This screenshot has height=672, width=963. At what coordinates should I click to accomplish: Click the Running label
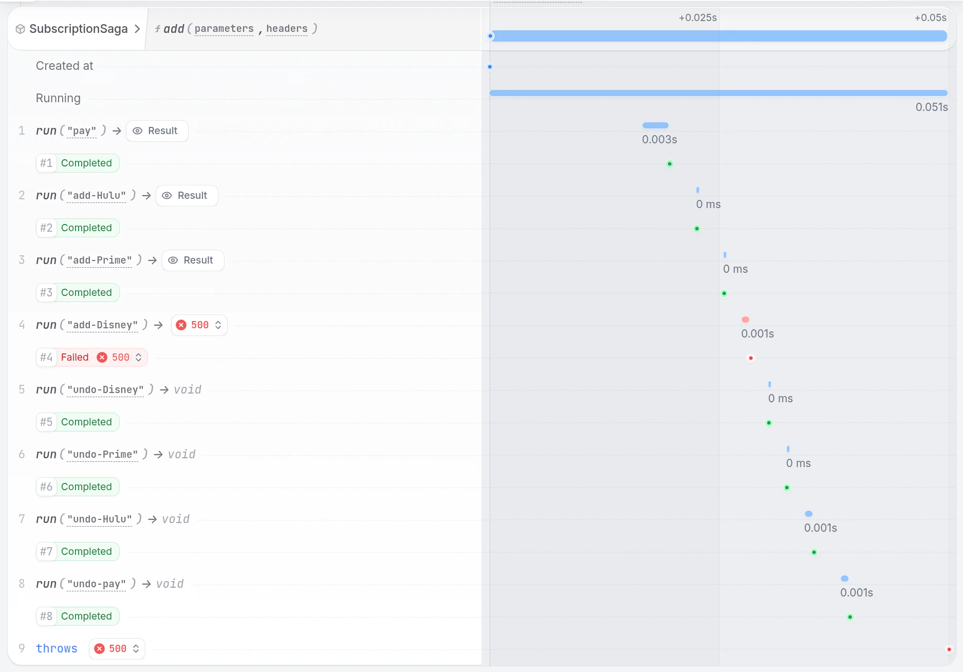coord(58,99)
